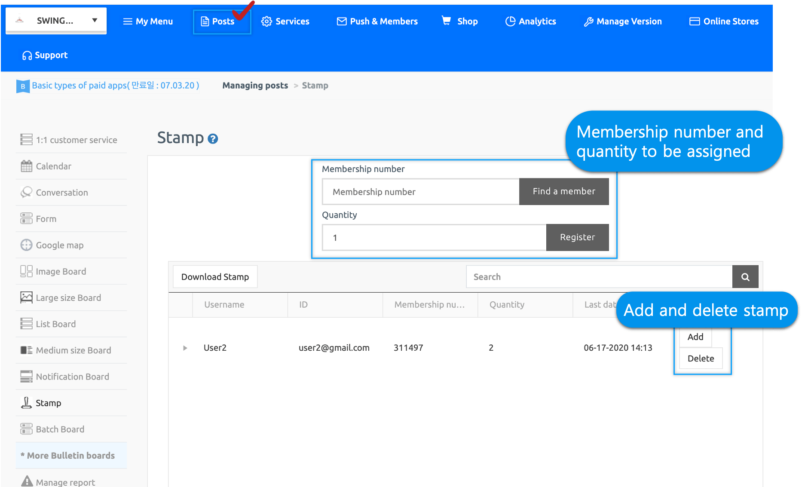Open Notification Board in the sidebar
The height and width of the screenshot is (487, 802).
pos(72,377)
